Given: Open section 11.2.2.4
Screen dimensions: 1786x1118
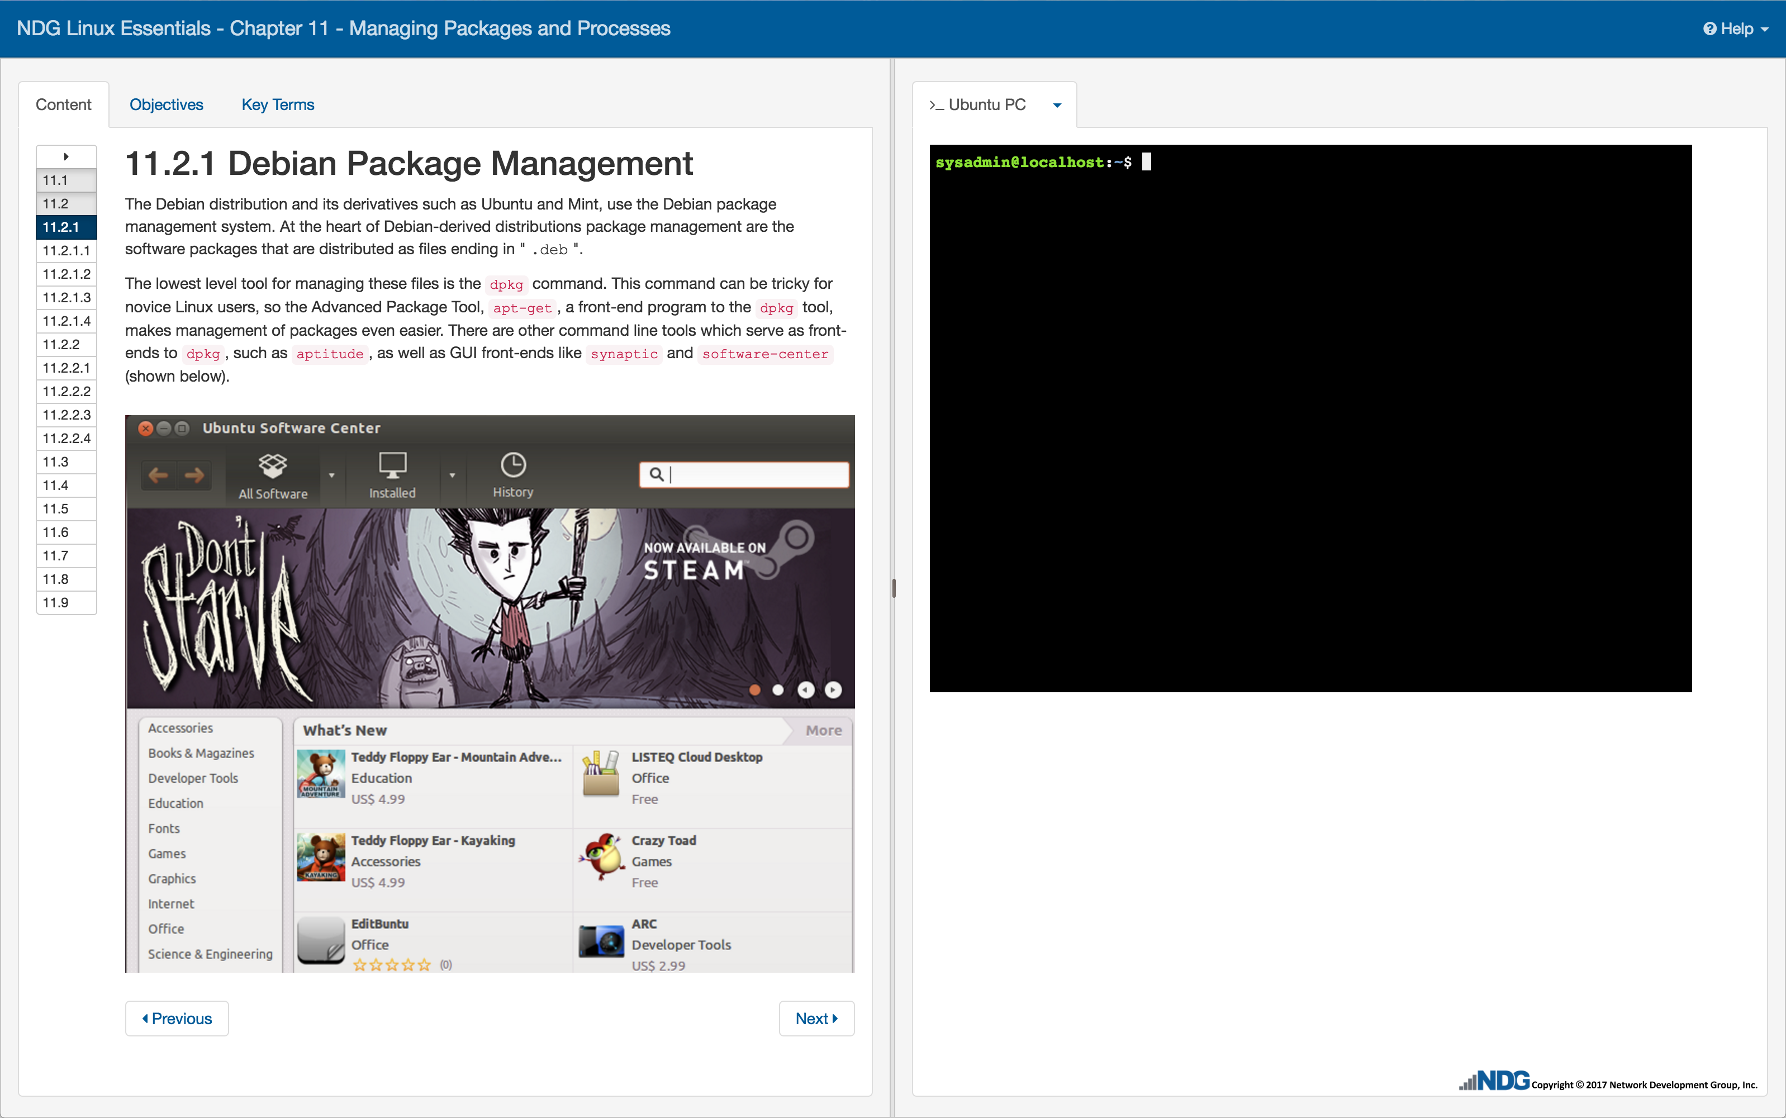Looking at the screenshot, I should (x=66, y=439).
